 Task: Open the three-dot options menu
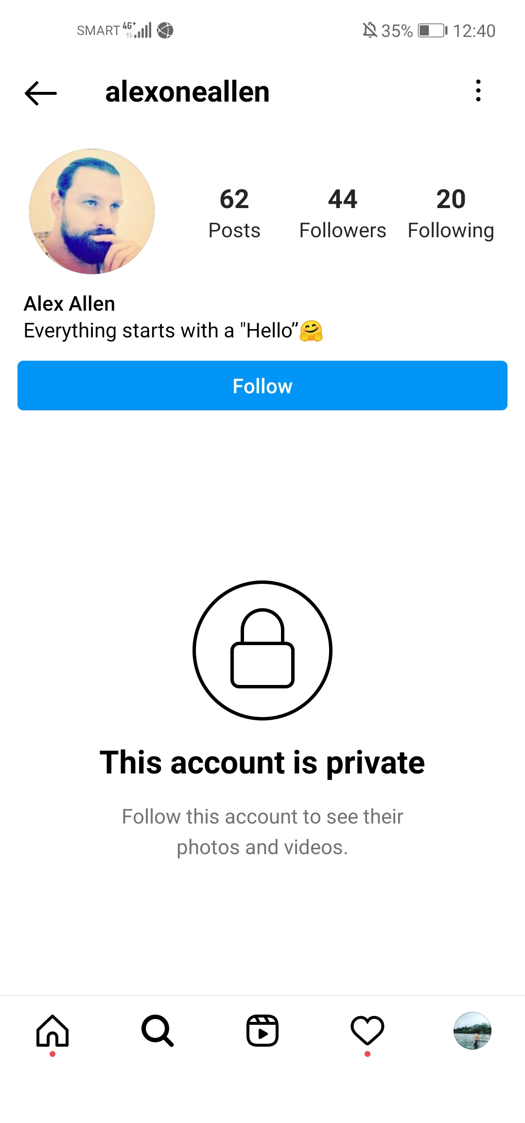tap(478, 91)
